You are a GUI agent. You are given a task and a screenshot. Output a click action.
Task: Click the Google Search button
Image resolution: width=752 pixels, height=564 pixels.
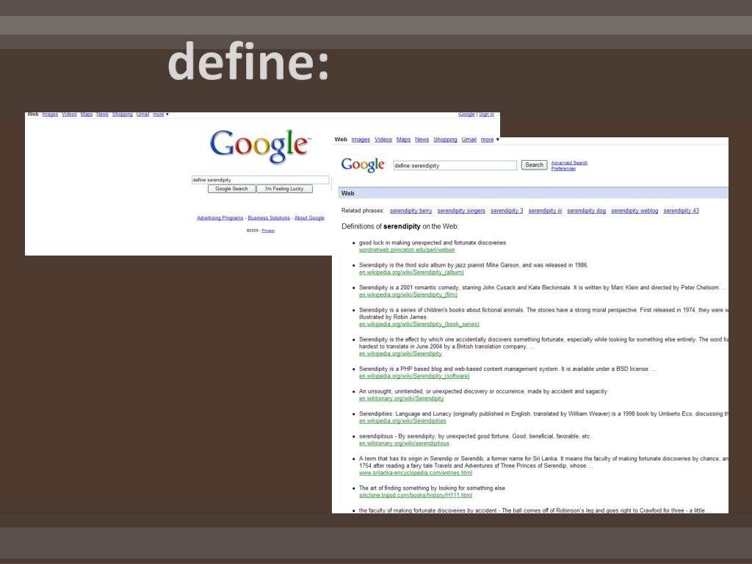pos(231,189)
